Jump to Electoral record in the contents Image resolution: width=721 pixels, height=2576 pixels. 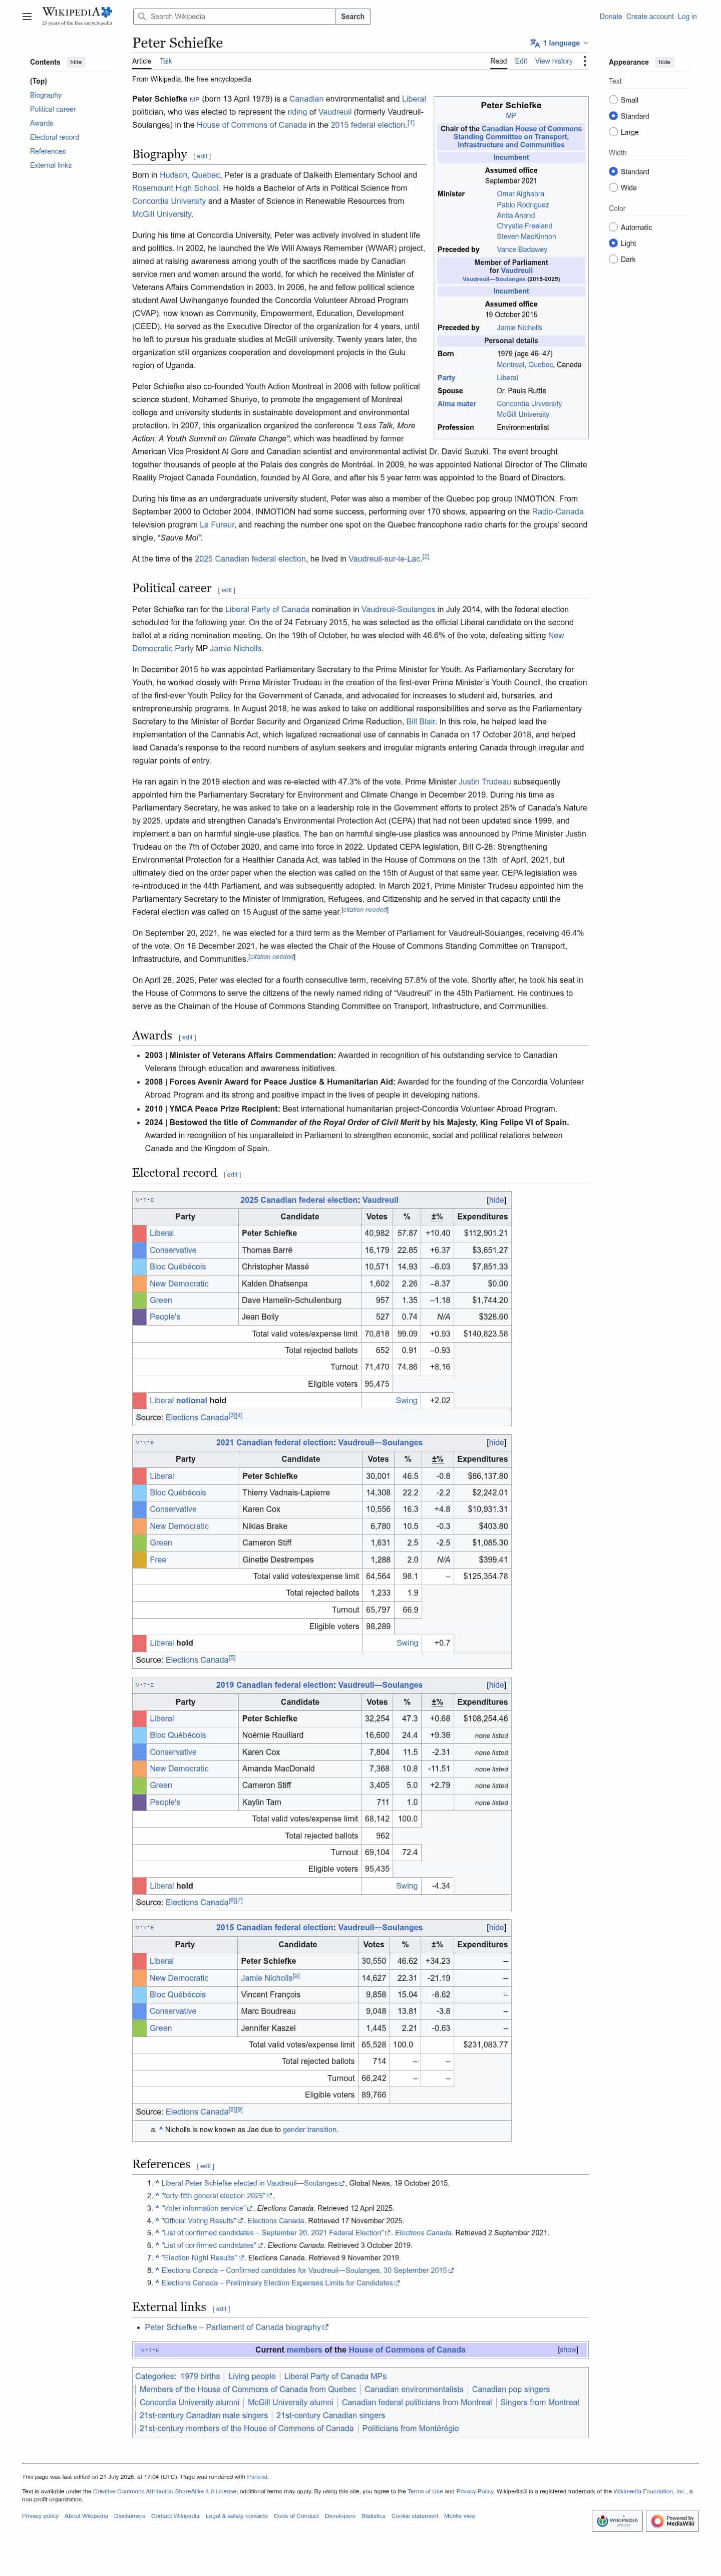click(54, 137)
